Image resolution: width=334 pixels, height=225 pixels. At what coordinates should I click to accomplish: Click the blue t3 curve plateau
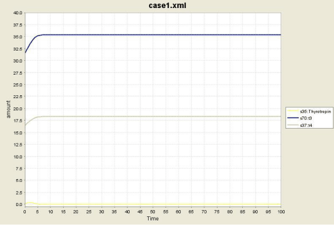click(x=162, y=35)
